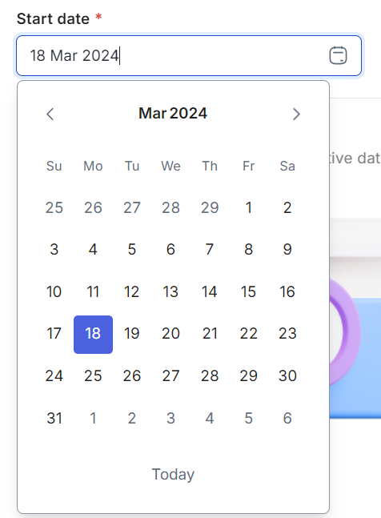Choose March 20 on Wednesday

(170, 333)
